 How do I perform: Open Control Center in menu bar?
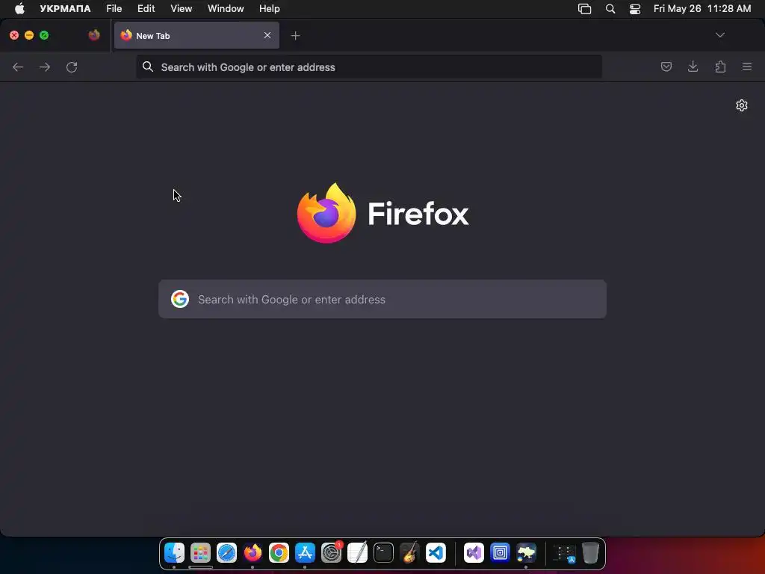(635, 9)
